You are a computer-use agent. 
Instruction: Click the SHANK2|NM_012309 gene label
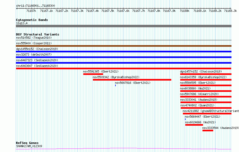coord(29,146)
